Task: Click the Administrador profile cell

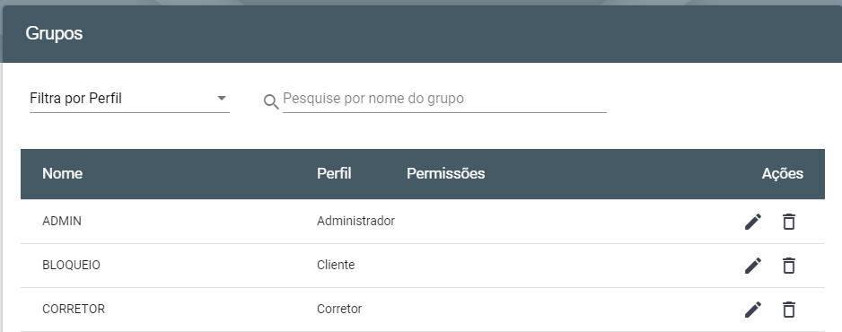Action: 356,221
